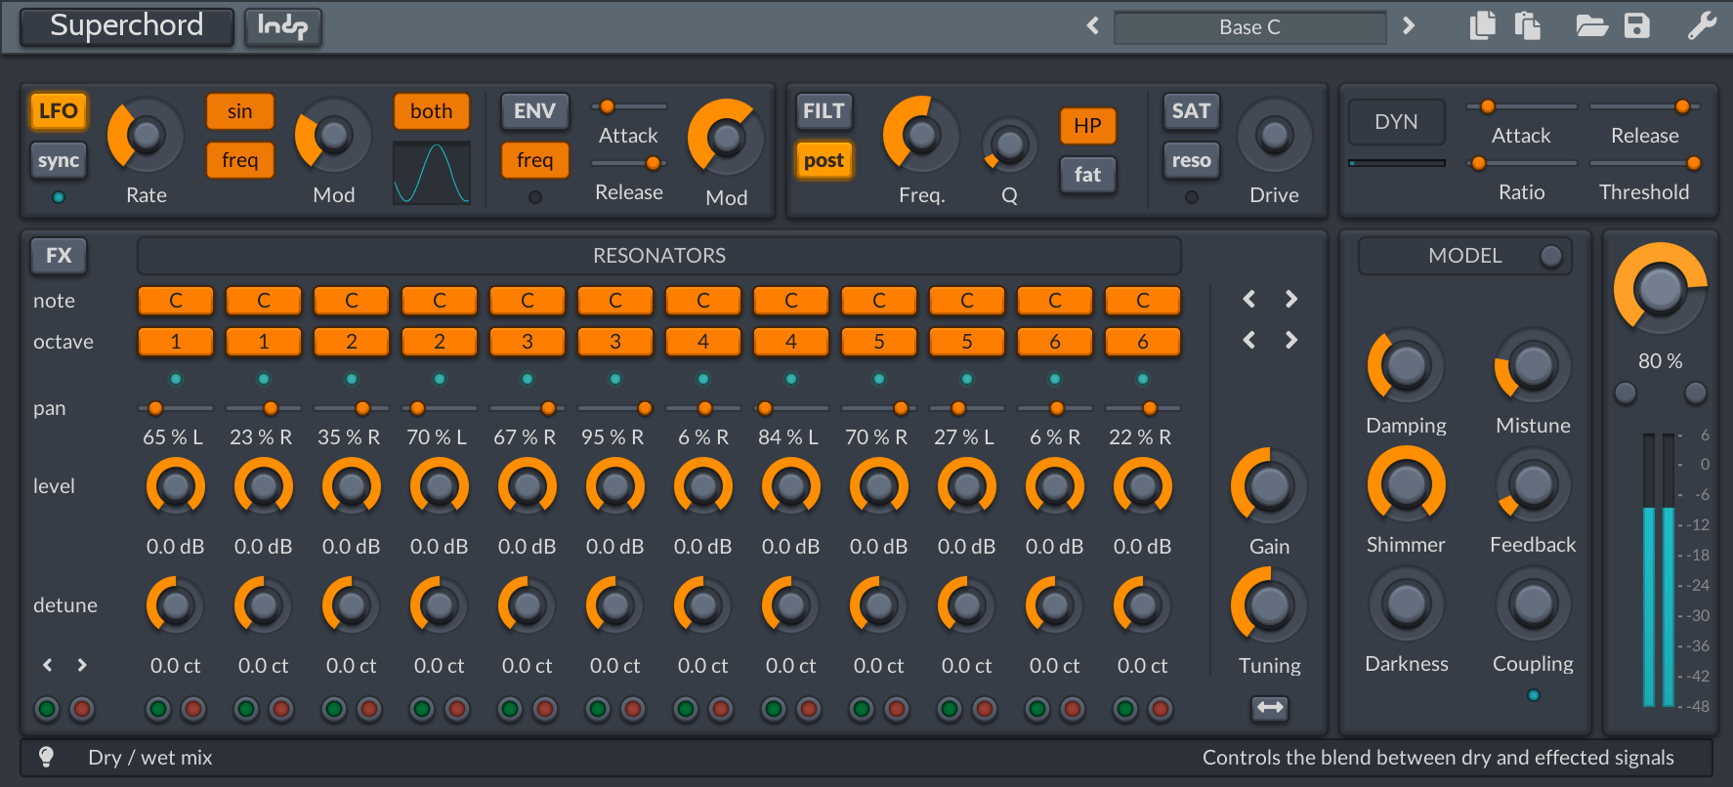
Task: Toggle filter post mode
Action: coord(824,160)
